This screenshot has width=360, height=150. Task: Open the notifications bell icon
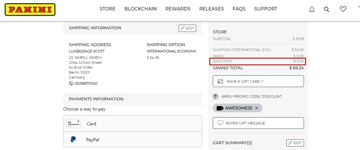coord(312,9)
